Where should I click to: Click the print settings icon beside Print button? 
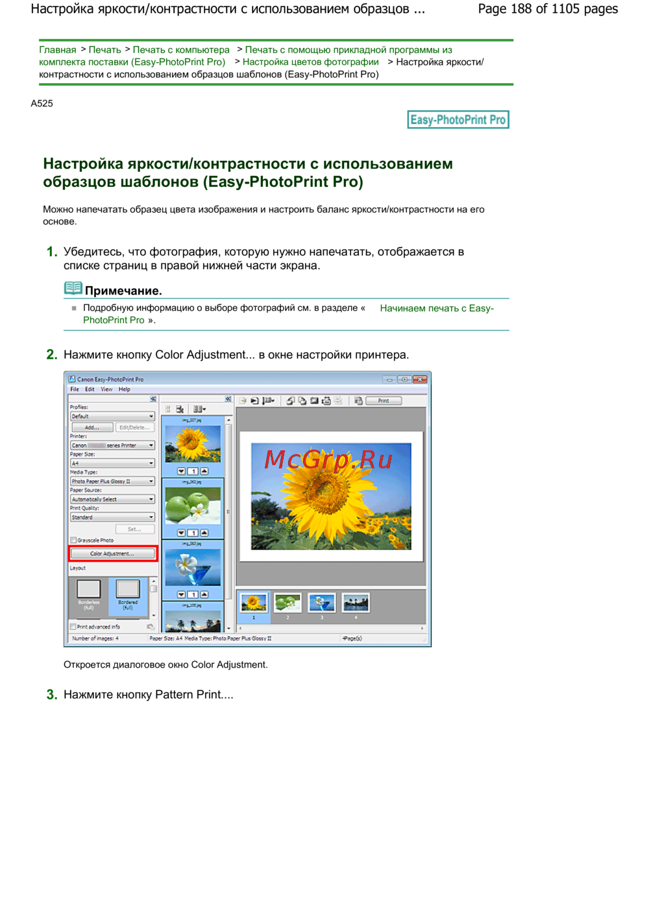tap(358, 401)
